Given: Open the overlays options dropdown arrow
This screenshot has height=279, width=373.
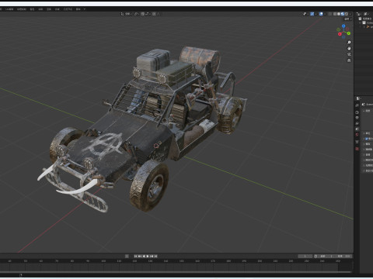Looking at the screenshot, I should (x=325, y=14).
